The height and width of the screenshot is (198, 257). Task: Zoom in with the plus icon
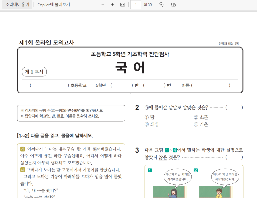point(112,5)
